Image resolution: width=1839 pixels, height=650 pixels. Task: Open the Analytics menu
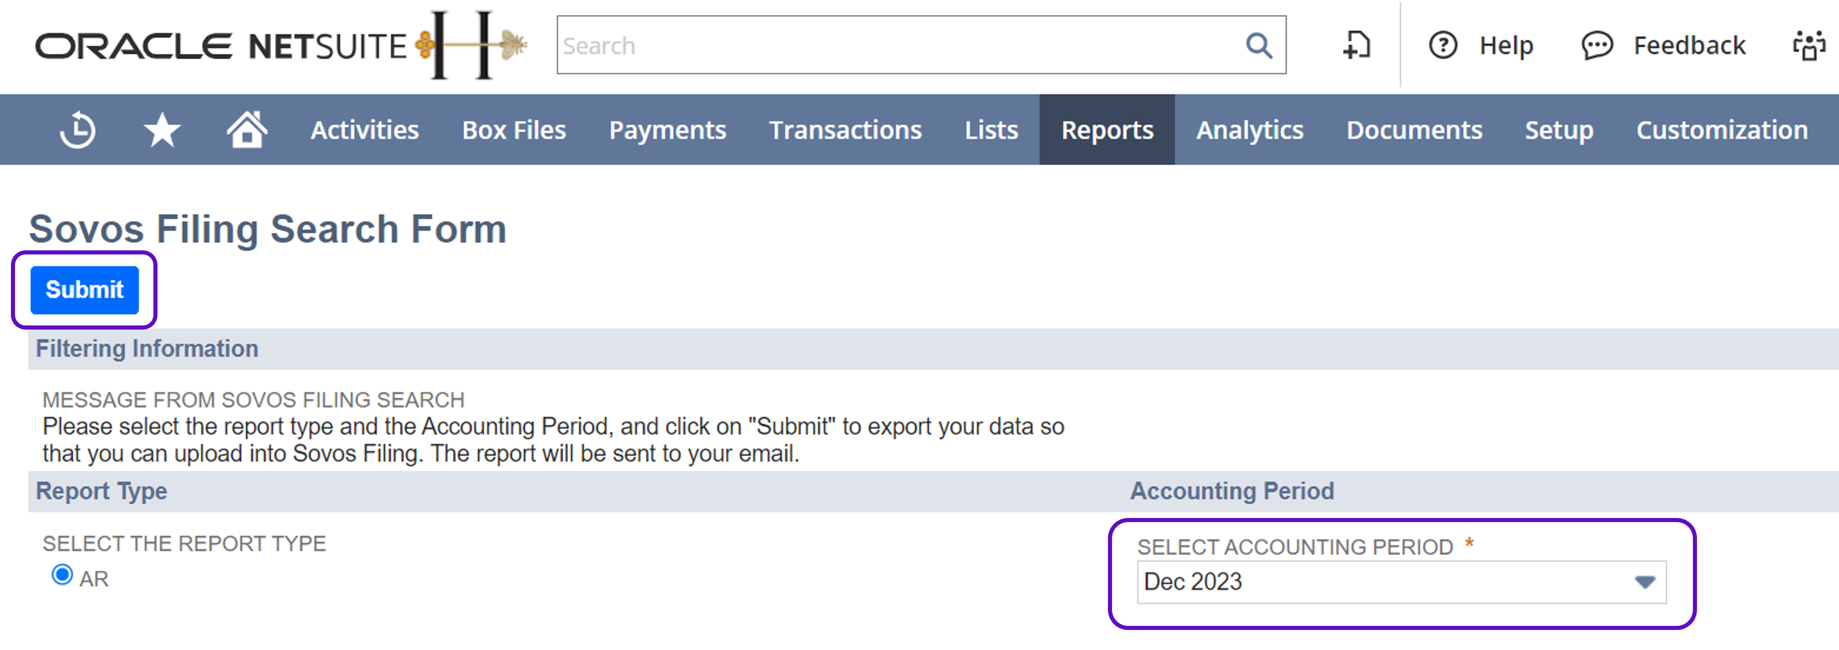[1250, 130]
